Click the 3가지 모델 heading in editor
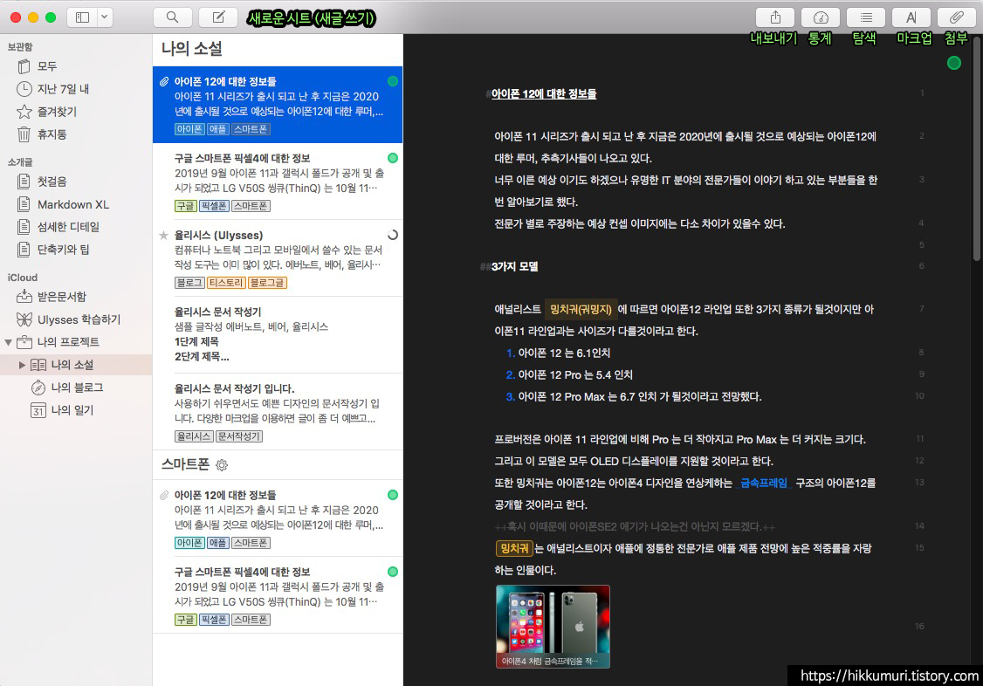This screenshot has width=983, height=686. click(x=515, y=267)
